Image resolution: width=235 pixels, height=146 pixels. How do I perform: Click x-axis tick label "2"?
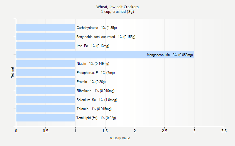point(135,131)
